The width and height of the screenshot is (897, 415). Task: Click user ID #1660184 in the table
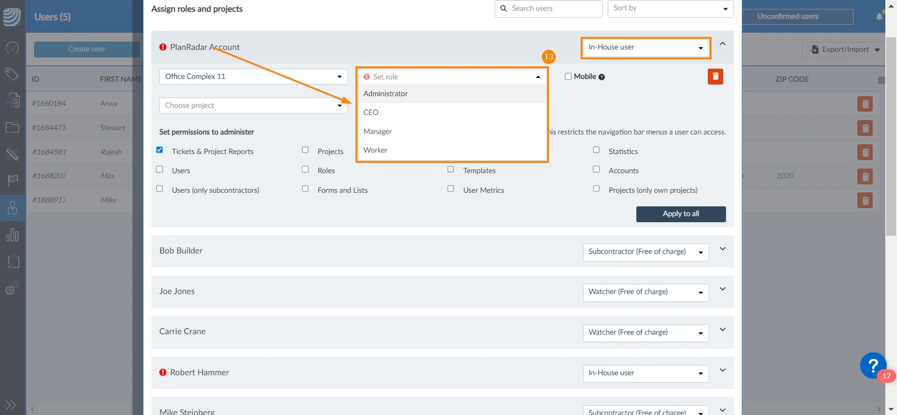click(x=49, y=104)
